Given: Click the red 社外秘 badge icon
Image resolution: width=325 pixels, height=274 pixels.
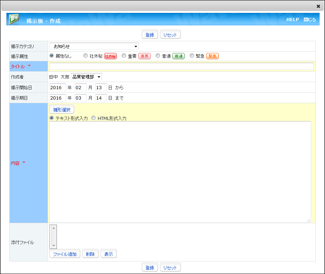Looking at the screenshot, I should pyautogui.click(x=110, y=56).
